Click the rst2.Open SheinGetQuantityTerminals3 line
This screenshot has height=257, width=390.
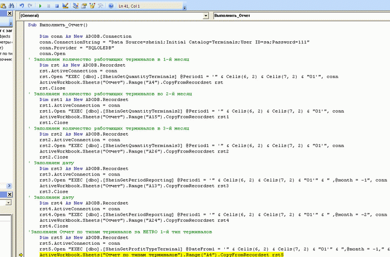[192, 145]
